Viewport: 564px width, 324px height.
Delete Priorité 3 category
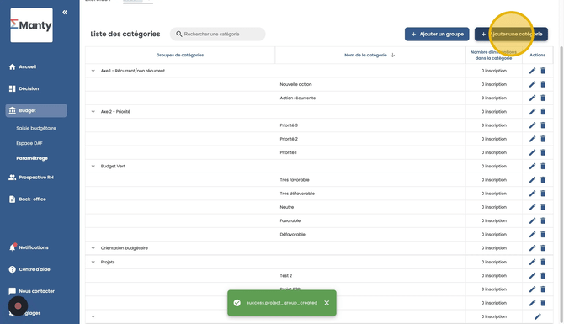click(x=543, y=125)
